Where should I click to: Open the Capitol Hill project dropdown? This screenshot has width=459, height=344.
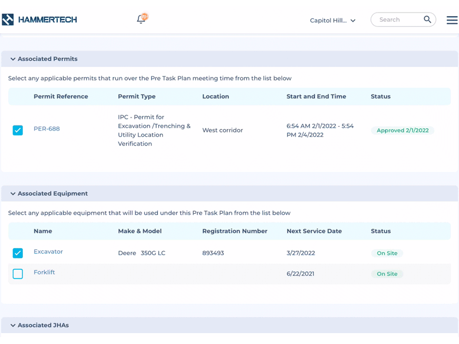point(333,21)
